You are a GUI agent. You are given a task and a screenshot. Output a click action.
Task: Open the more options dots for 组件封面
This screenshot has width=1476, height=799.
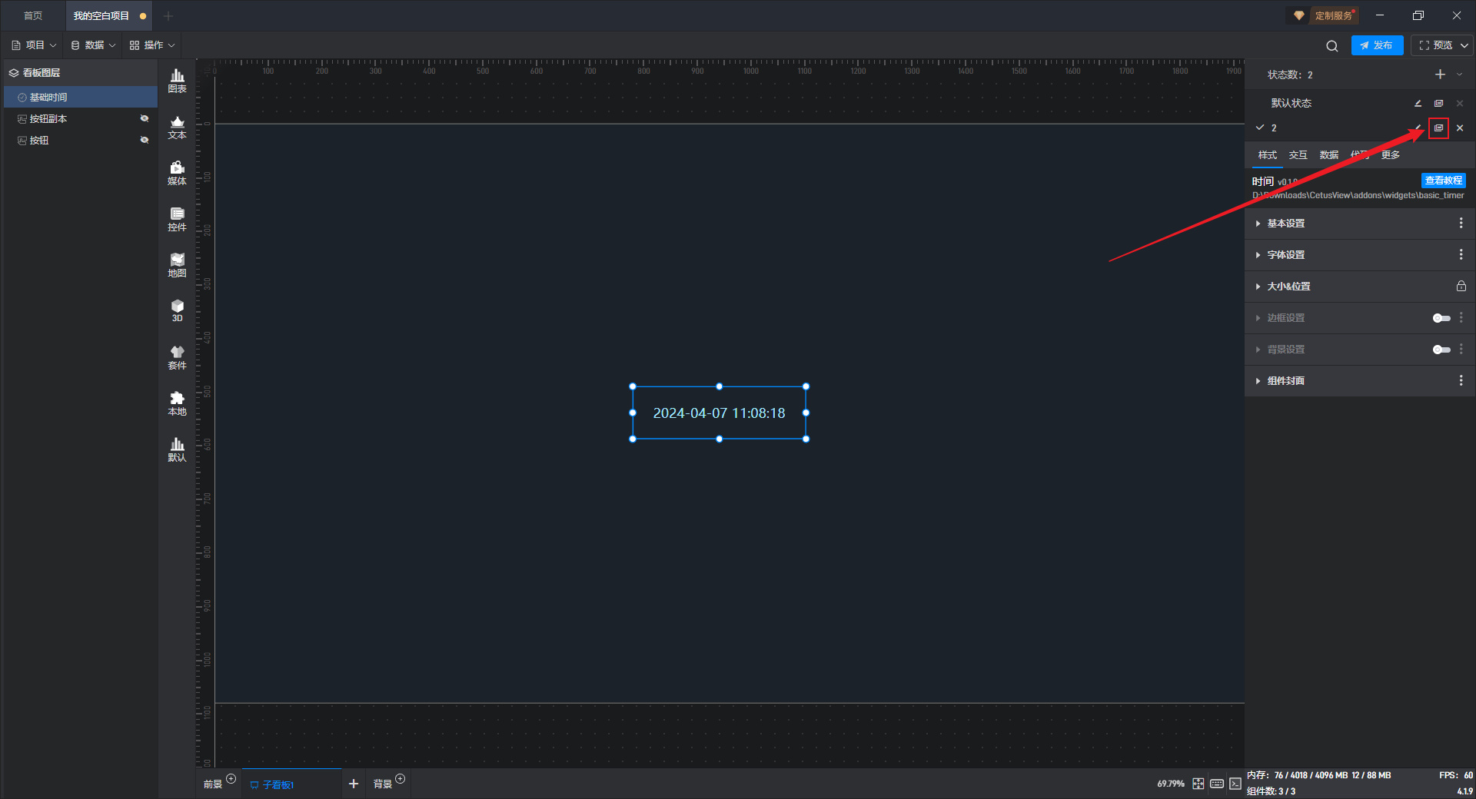tap(1461, 380)
